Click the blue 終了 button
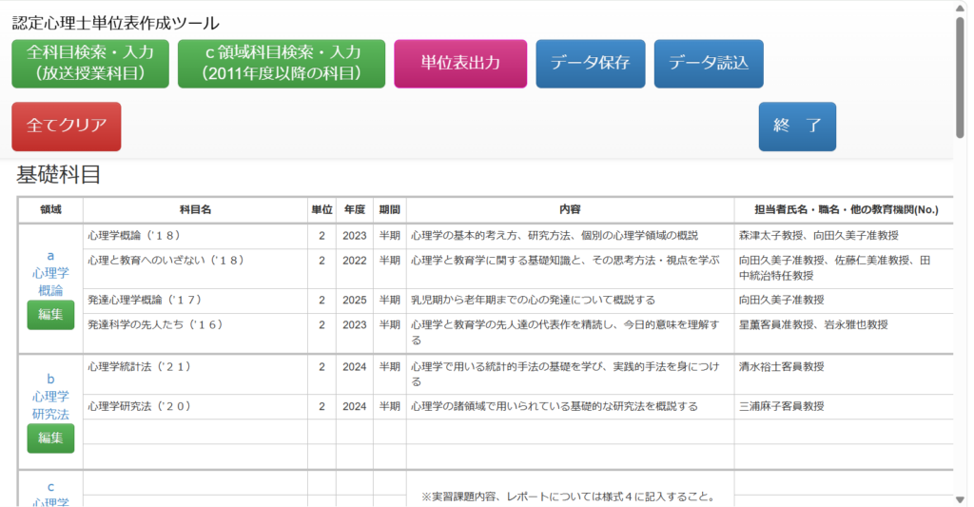The height and width of the screenshot is (507, 974). (797, 127)
